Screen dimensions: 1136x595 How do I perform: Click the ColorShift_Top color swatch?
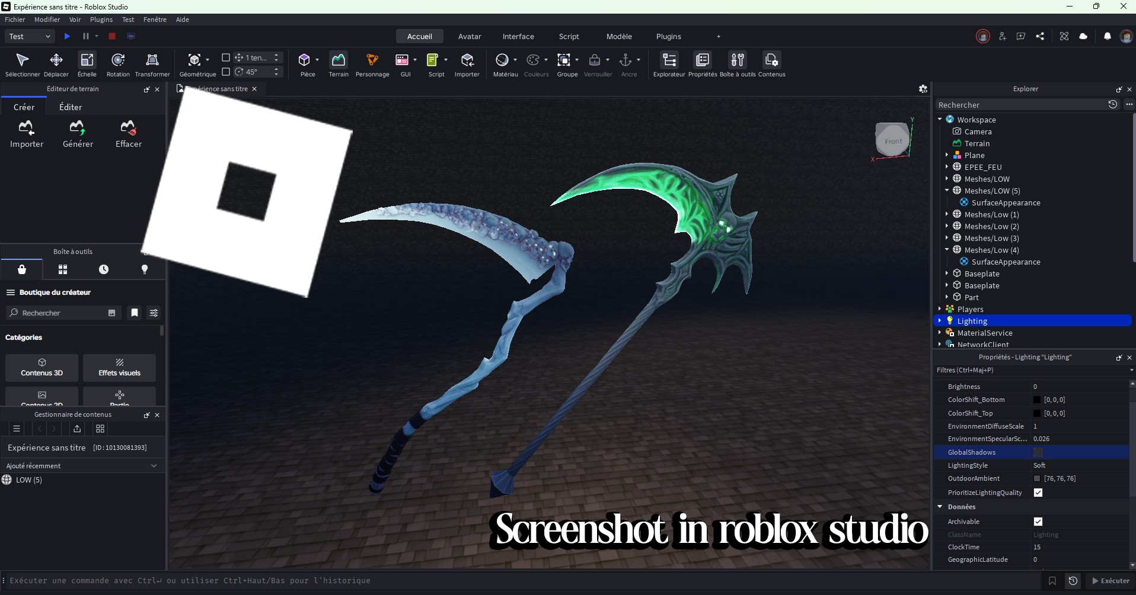tap(1037, 413)
